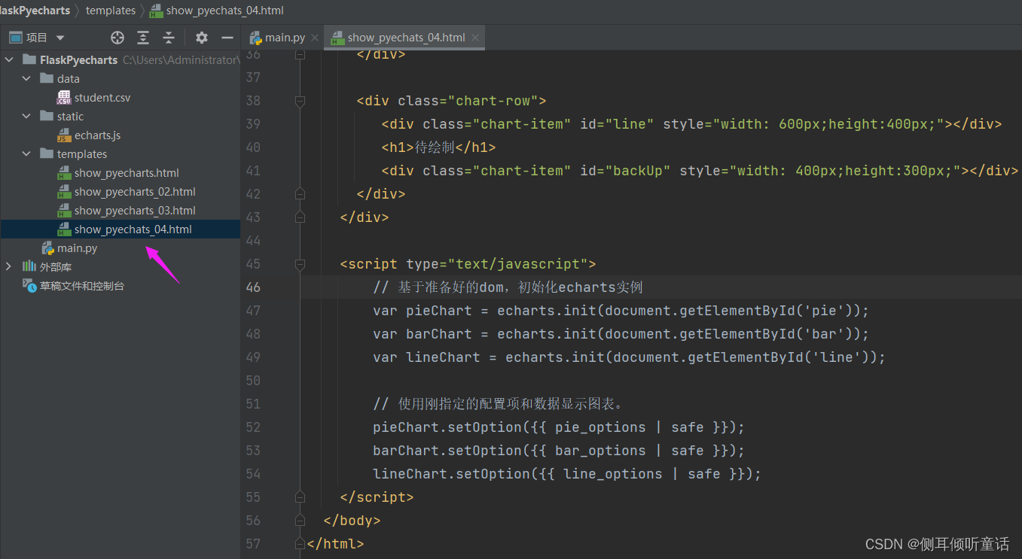Image resolution: width=1022 pixels, height=559 pixels.
Task: Click the templates folder icon
Action: tap(46, 153)
